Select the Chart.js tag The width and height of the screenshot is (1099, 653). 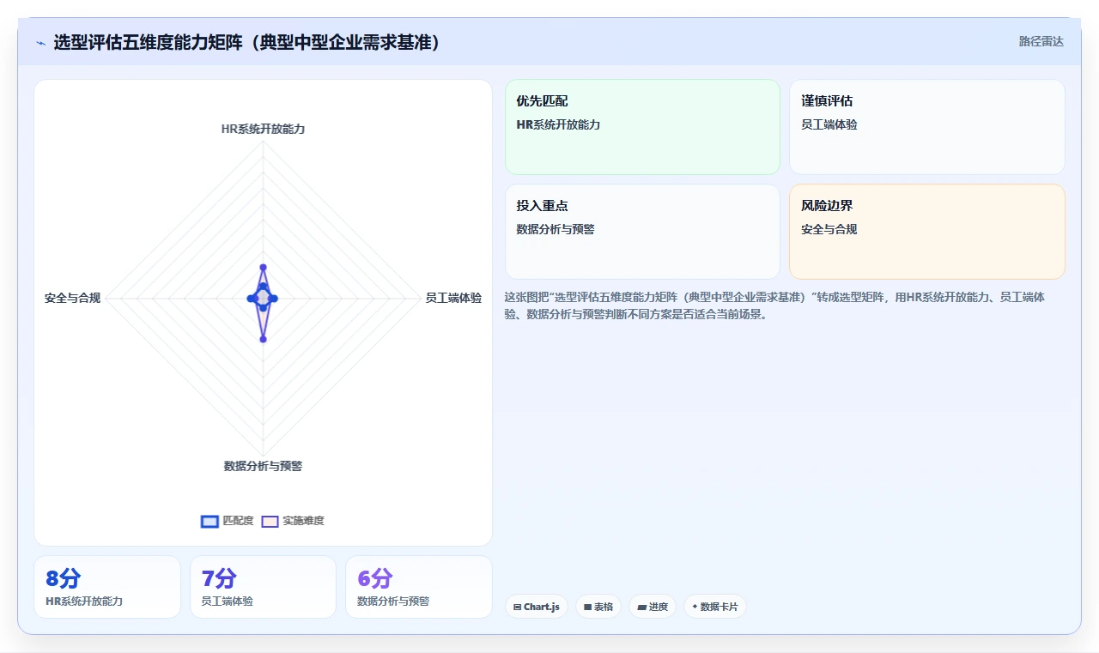pos(537,607)
